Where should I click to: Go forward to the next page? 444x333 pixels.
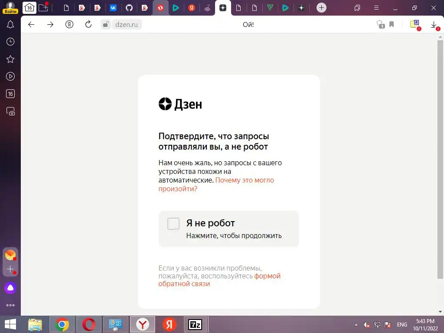[x=50, y=25]
